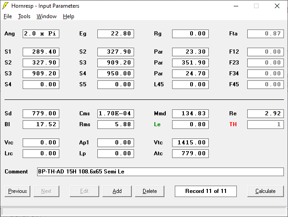
Task: Click the S4 field showing 950.00
Action: coord(116,74)
